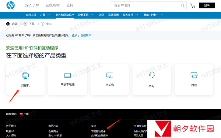This screenshot has width=221, height=138.
Task: Expand the 我的 HP 帐户 dropdown
Action: 153,15
